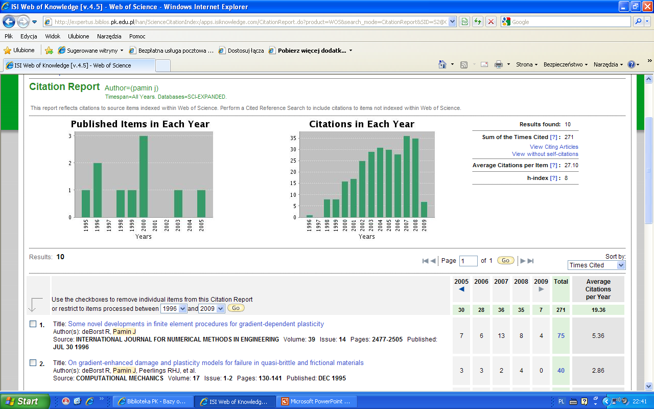Click Go button next to page number
This screenshot has height=409, width=654.
click(505, 261)
